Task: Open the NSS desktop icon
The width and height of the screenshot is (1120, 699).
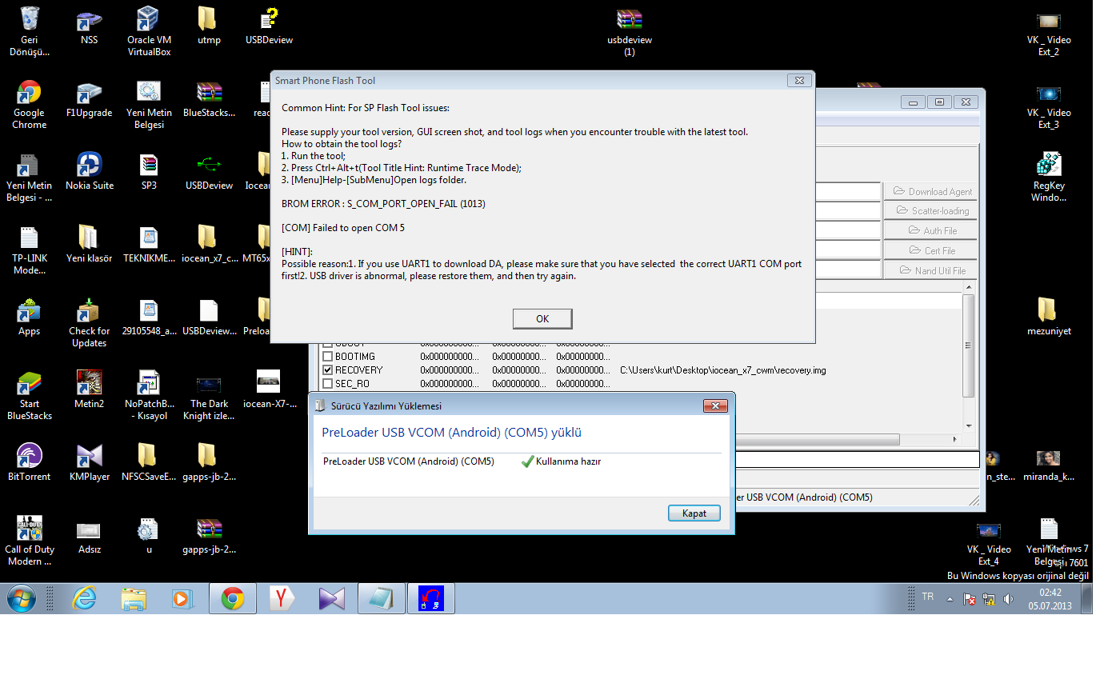Action: tap(89, 26)
